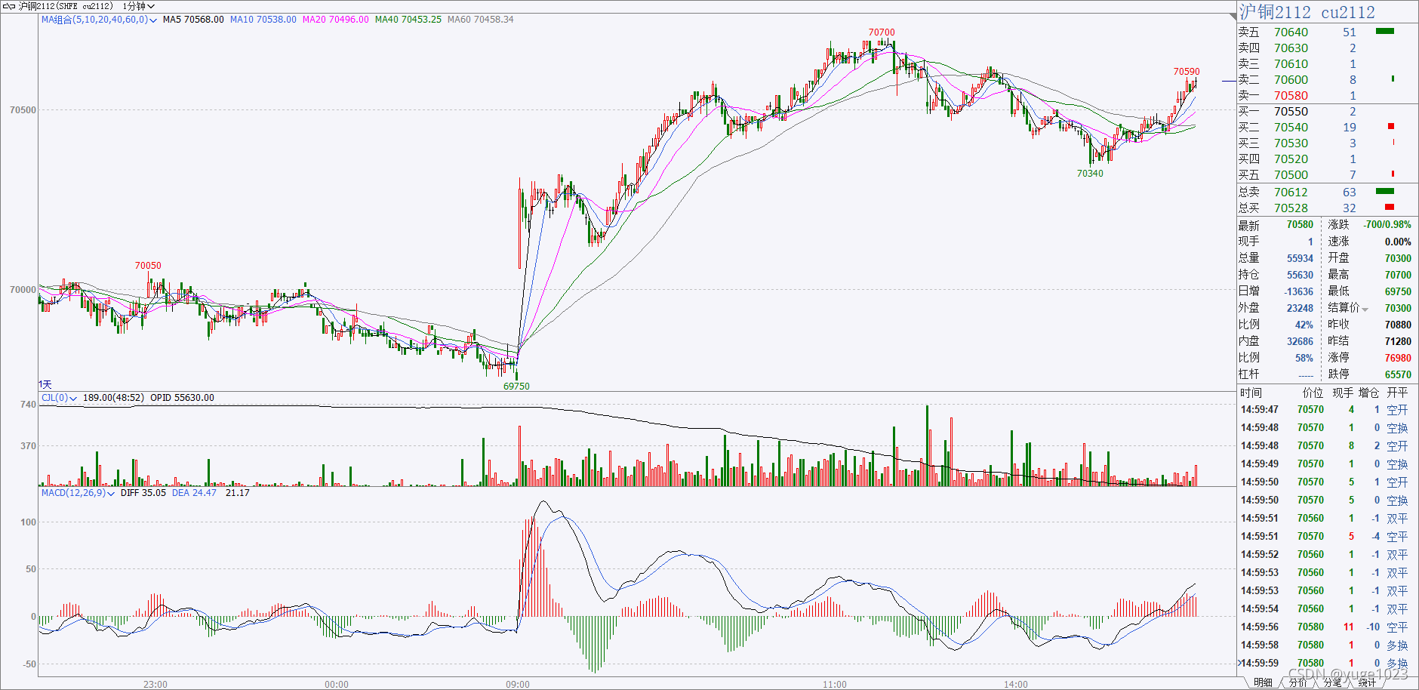This screenshot has height=690, width=1419.
Task: Click the 69750 low price marker on chart
Action: point(516,387)
